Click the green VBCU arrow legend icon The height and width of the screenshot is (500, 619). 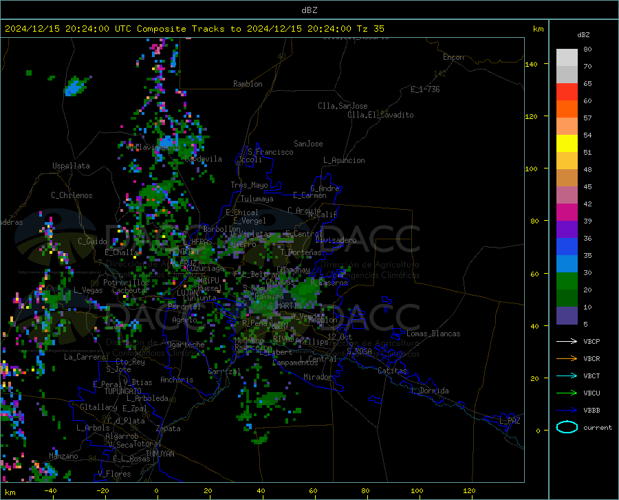point(567,393)
